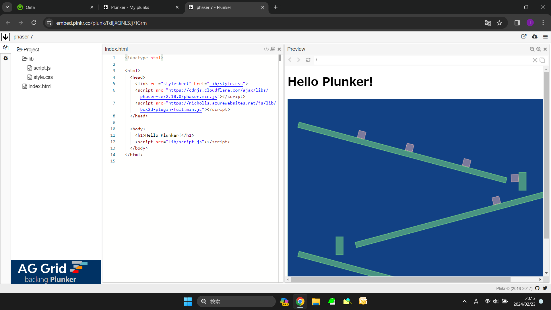The image size is (551, 310).
Task: Click the preview horizontal scrollbar
Action: (x=400, y=279)
